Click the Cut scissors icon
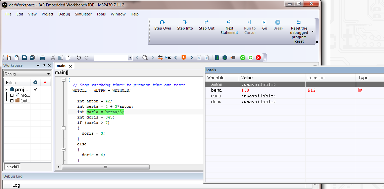 (x=53, y=57)
